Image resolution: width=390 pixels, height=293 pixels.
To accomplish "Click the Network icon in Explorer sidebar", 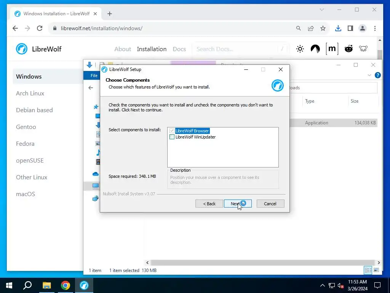I will click(96, 198).
